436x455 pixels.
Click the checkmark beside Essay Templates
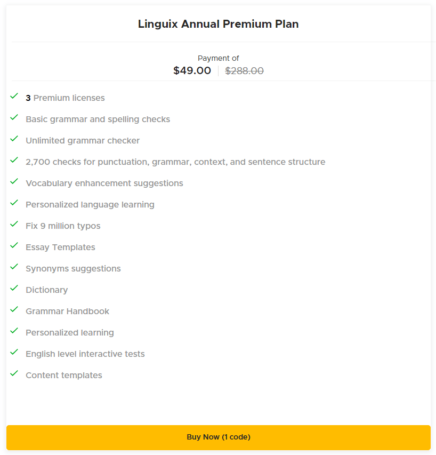[x=14, y=245]
